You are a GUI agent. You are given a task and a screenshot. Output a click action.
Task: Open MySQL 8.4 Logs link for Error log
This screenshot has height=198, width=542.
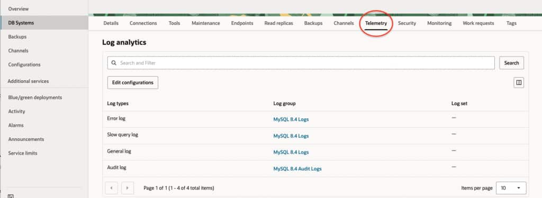(291, 119)
